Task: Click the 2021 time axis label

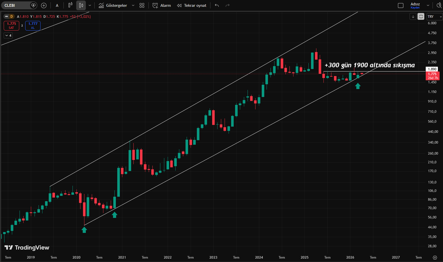Action: (122, 258)
